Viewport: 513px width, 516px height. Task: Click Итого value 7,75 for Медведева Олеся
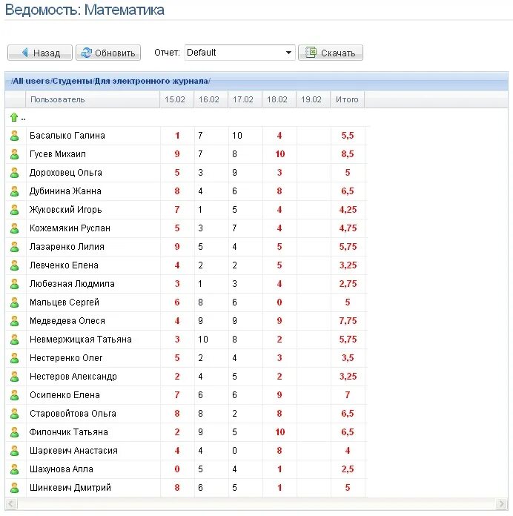tap(348, 321)
